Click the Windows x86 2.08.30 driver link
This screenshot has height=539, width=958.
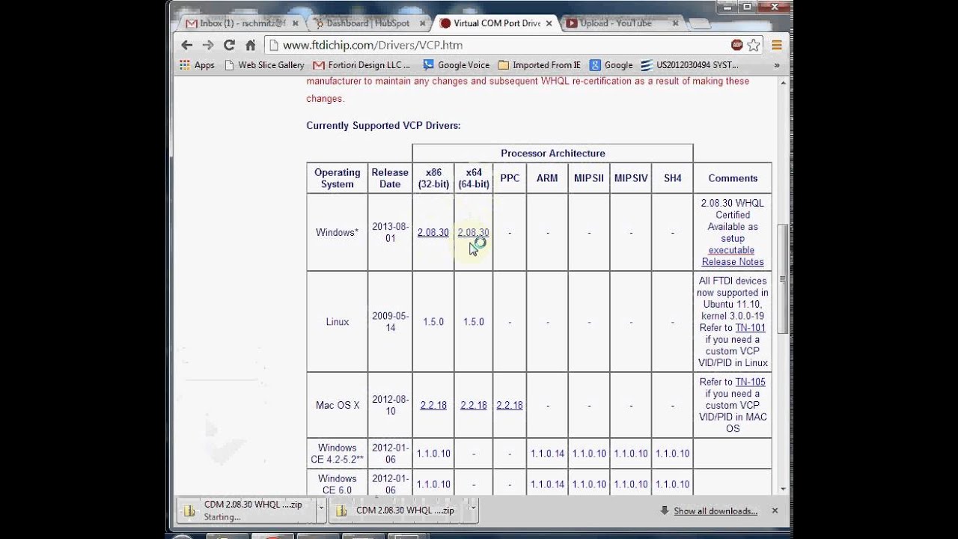(x=433, y=233)
